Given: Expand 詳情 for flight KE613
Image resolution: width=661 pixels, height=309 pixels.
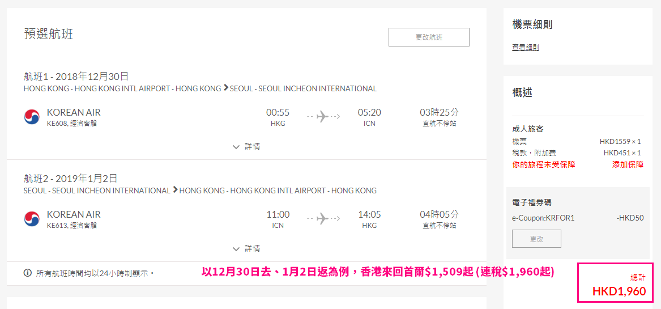Looking at the screenshot, I should point(246,248).
